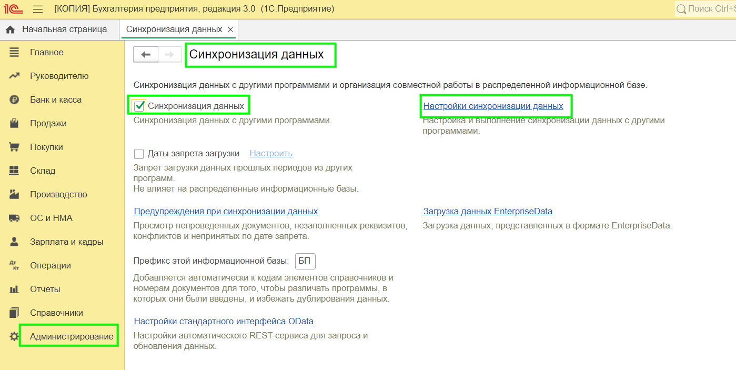This screenshot has height=370, width=736.
Task: Open Предупреждения при синхронизации данных link
Action: pyautogui.click(x=226, y=211)
